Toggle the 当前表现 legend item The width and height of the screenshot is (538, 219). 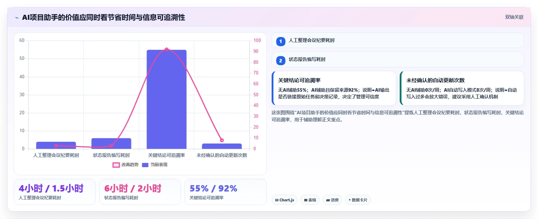[155, 165]
